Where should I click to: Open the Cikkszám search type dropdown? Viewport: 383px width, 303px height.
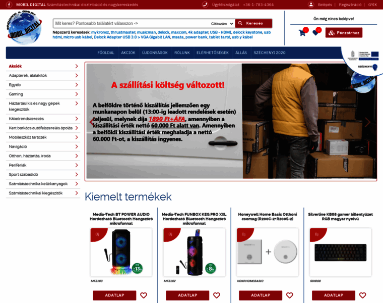point(222,24)
